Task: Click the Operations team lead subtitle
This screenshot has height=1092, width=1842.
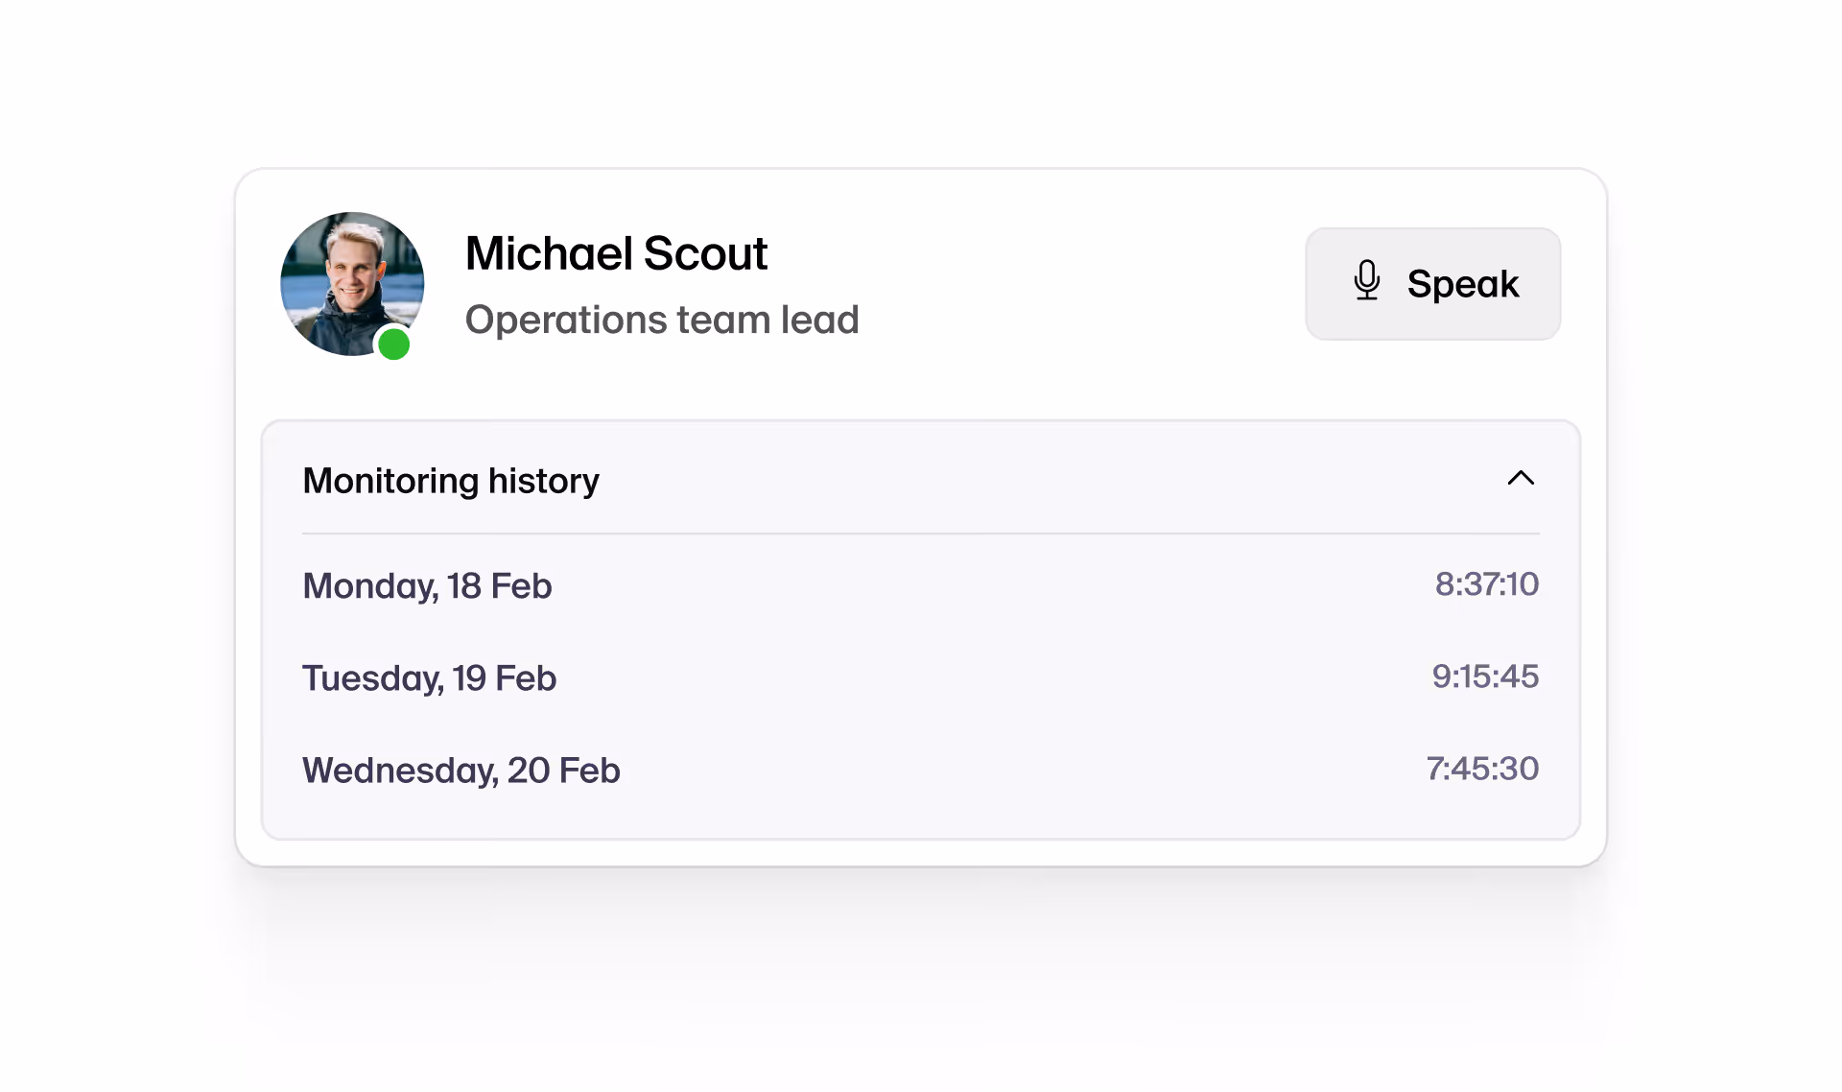Action: click(661, 320)
